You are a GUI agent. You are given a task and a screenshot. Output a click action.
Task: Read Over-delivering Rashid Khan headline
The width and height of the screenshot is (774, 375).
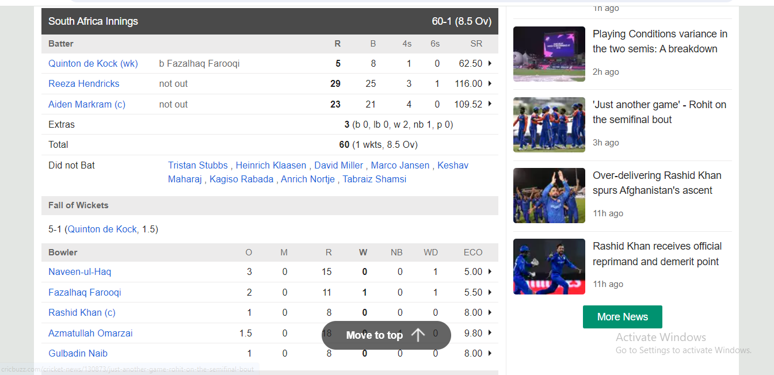(x=657, y=183)
